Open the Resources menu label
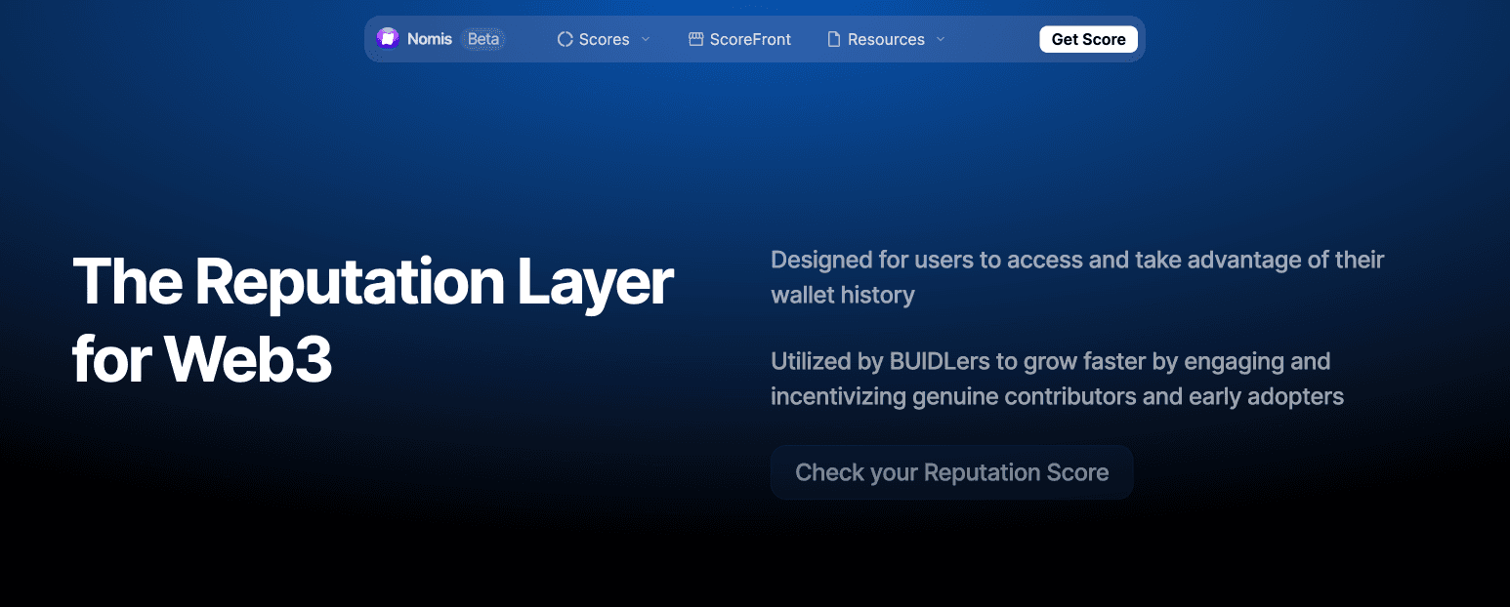The width and height of the screenshot is (1510, 607). (886, 39)
